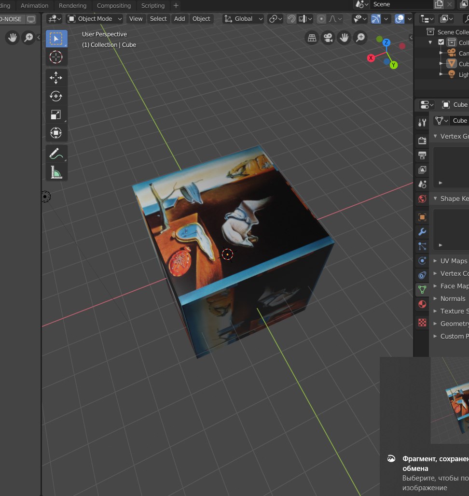Activate the 3D Cursor tool
The height and width of the screenshot is (496, 469).
pyautogui.click(x=56, y=57)
